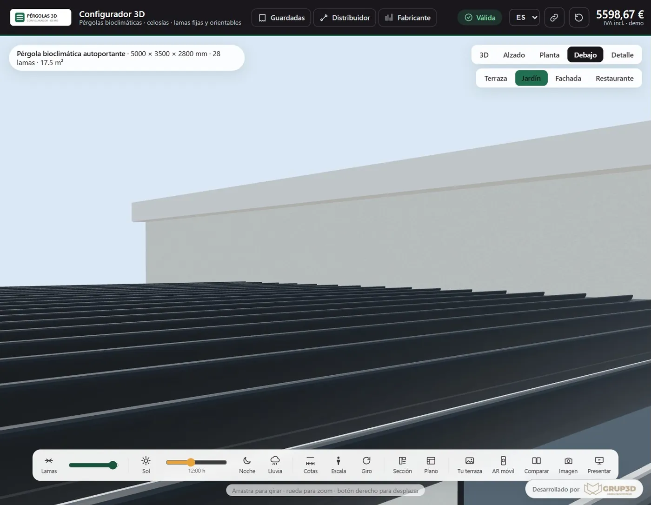
Task: Choose the Fachada scene
Action: tap(568, 78)
